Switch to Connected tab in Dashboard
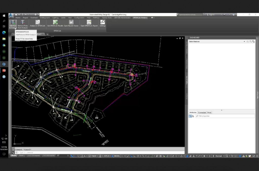Viewport: 259px width, 171px height. click(202, 113)
